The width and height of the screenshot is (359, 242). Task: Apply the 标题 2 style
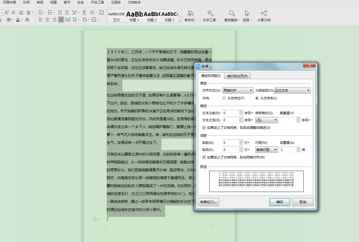pyautogui.click(x=152, y=16)
